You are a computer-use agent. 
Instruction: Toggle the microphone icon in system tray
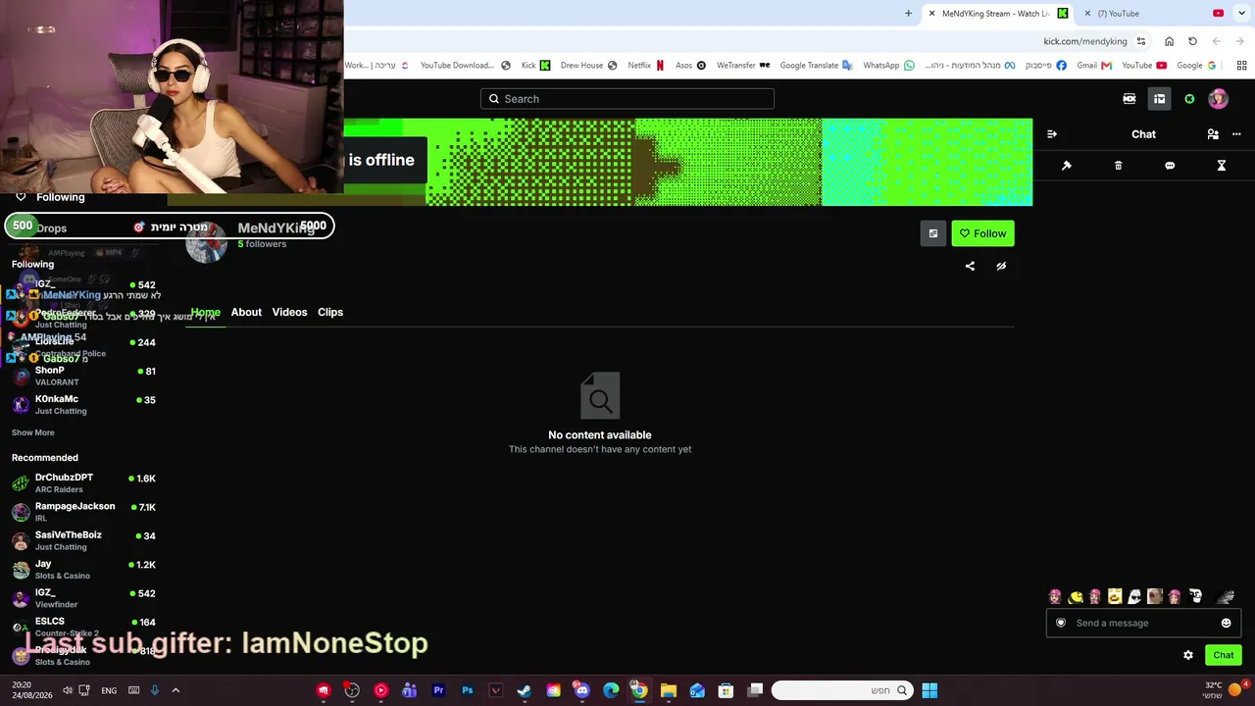pyautogui.click(x=154, y=690)
